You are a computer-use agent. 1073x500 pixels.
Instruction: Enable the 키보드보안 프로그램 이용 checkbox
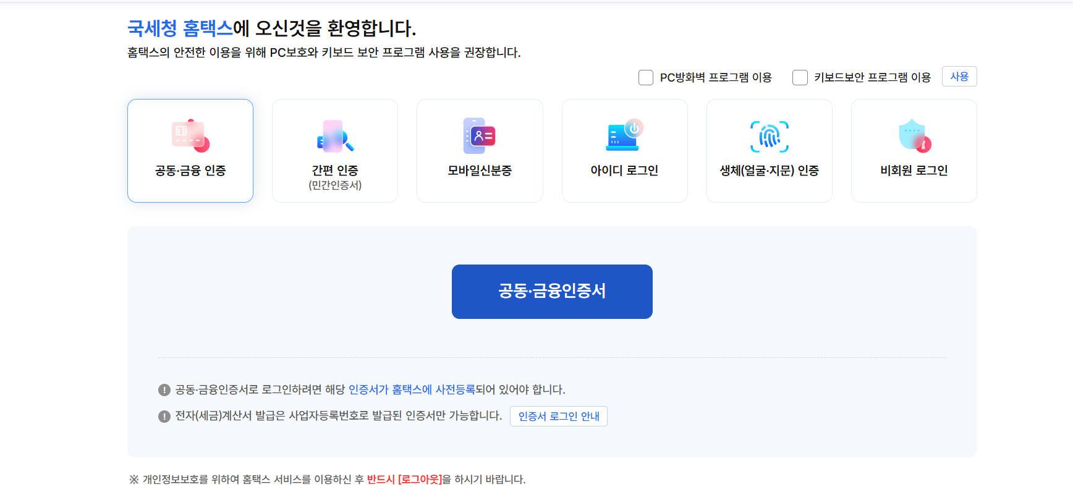pyautogui.click(x=800, y=77)
